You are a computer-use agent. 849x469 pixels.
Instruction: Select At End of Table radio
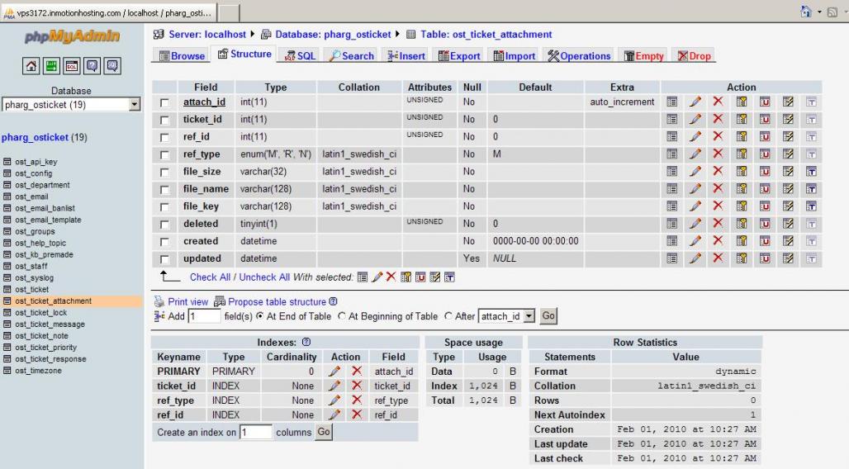pos(260,315)
